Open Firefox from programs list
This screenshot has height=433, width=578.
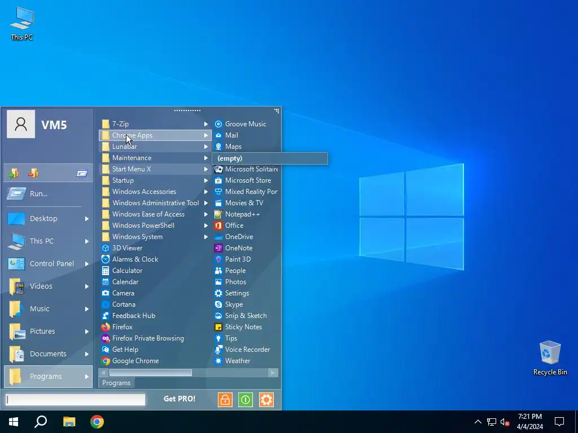[155, 327]
